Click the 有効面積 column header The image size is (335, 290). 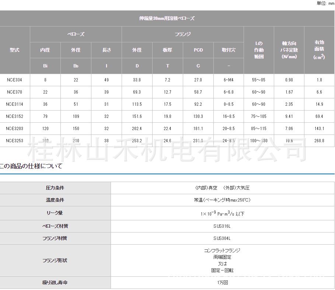click(319, 50)
